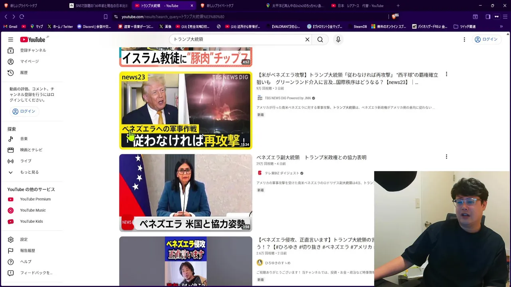This screenshot has height=287, width=511.
Task: Reload the page with the refresh icon
Action: tap(22, 17)
